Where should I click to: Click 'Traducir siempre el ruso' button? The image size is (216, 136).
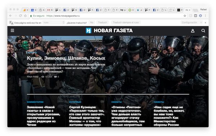pos(126,22)
